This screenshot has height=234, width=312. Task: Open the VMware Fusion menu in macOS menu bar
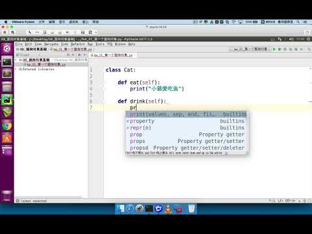point(23,22)
